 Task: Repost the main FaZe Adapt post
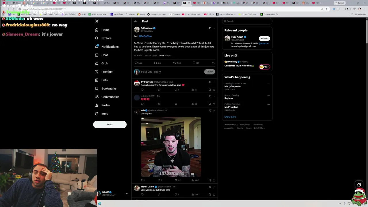[x=155, y=63]
